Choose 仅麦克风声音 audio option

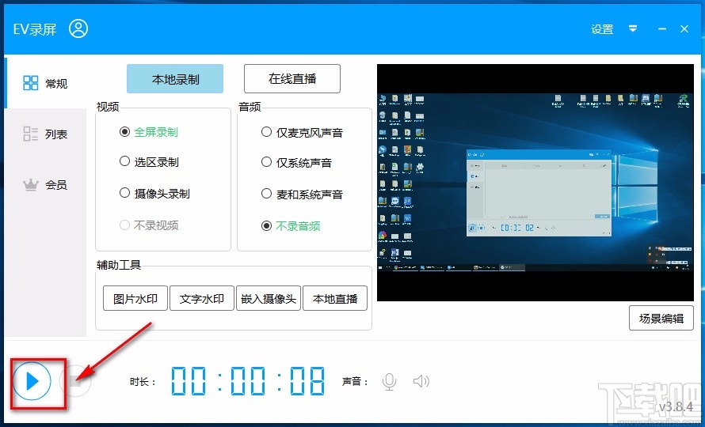(302, 133)
